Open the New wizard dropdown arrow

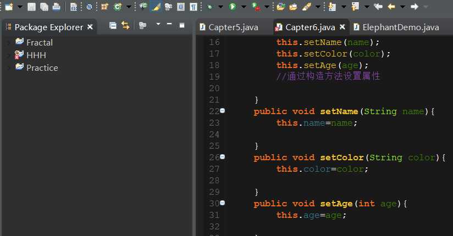point(20,7)
